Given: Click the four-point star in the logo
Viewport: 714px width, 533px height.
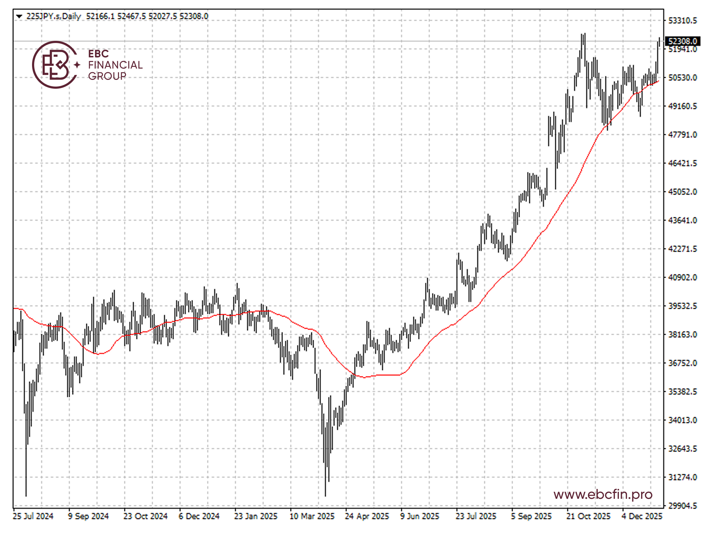Looking at the screenshot, I should click(x=77, y=65).
